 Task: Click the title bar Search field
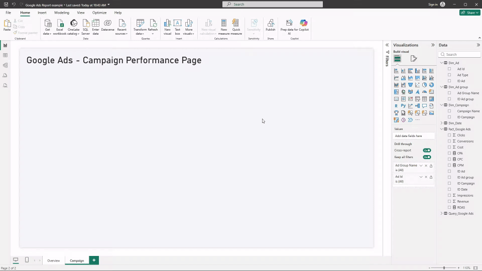point(273,5)
